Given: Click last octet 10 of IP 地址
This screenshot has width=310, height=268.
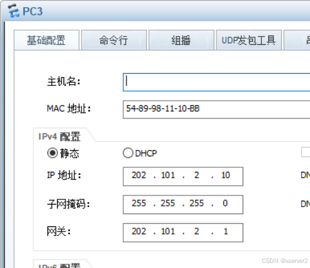Looking at the screenshot, I should pyautogui.click(x=225, y=176).
